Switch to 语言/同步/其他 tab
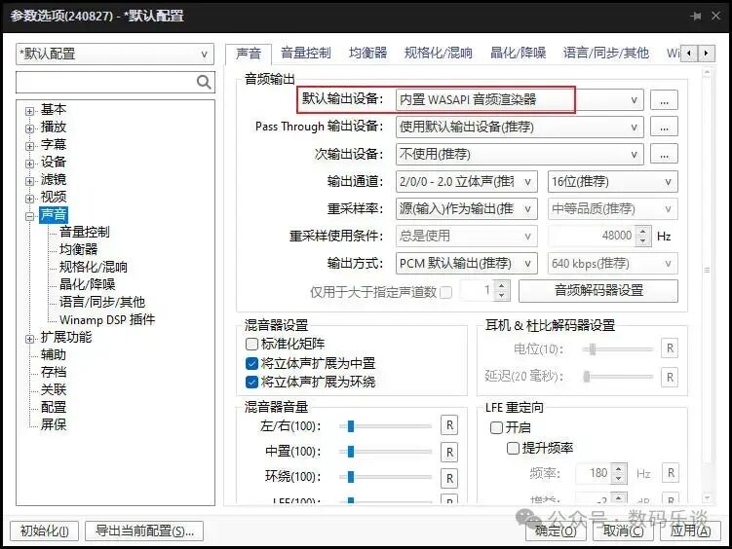The width and height of the screenshot is (732, 549). pos(606,54)
